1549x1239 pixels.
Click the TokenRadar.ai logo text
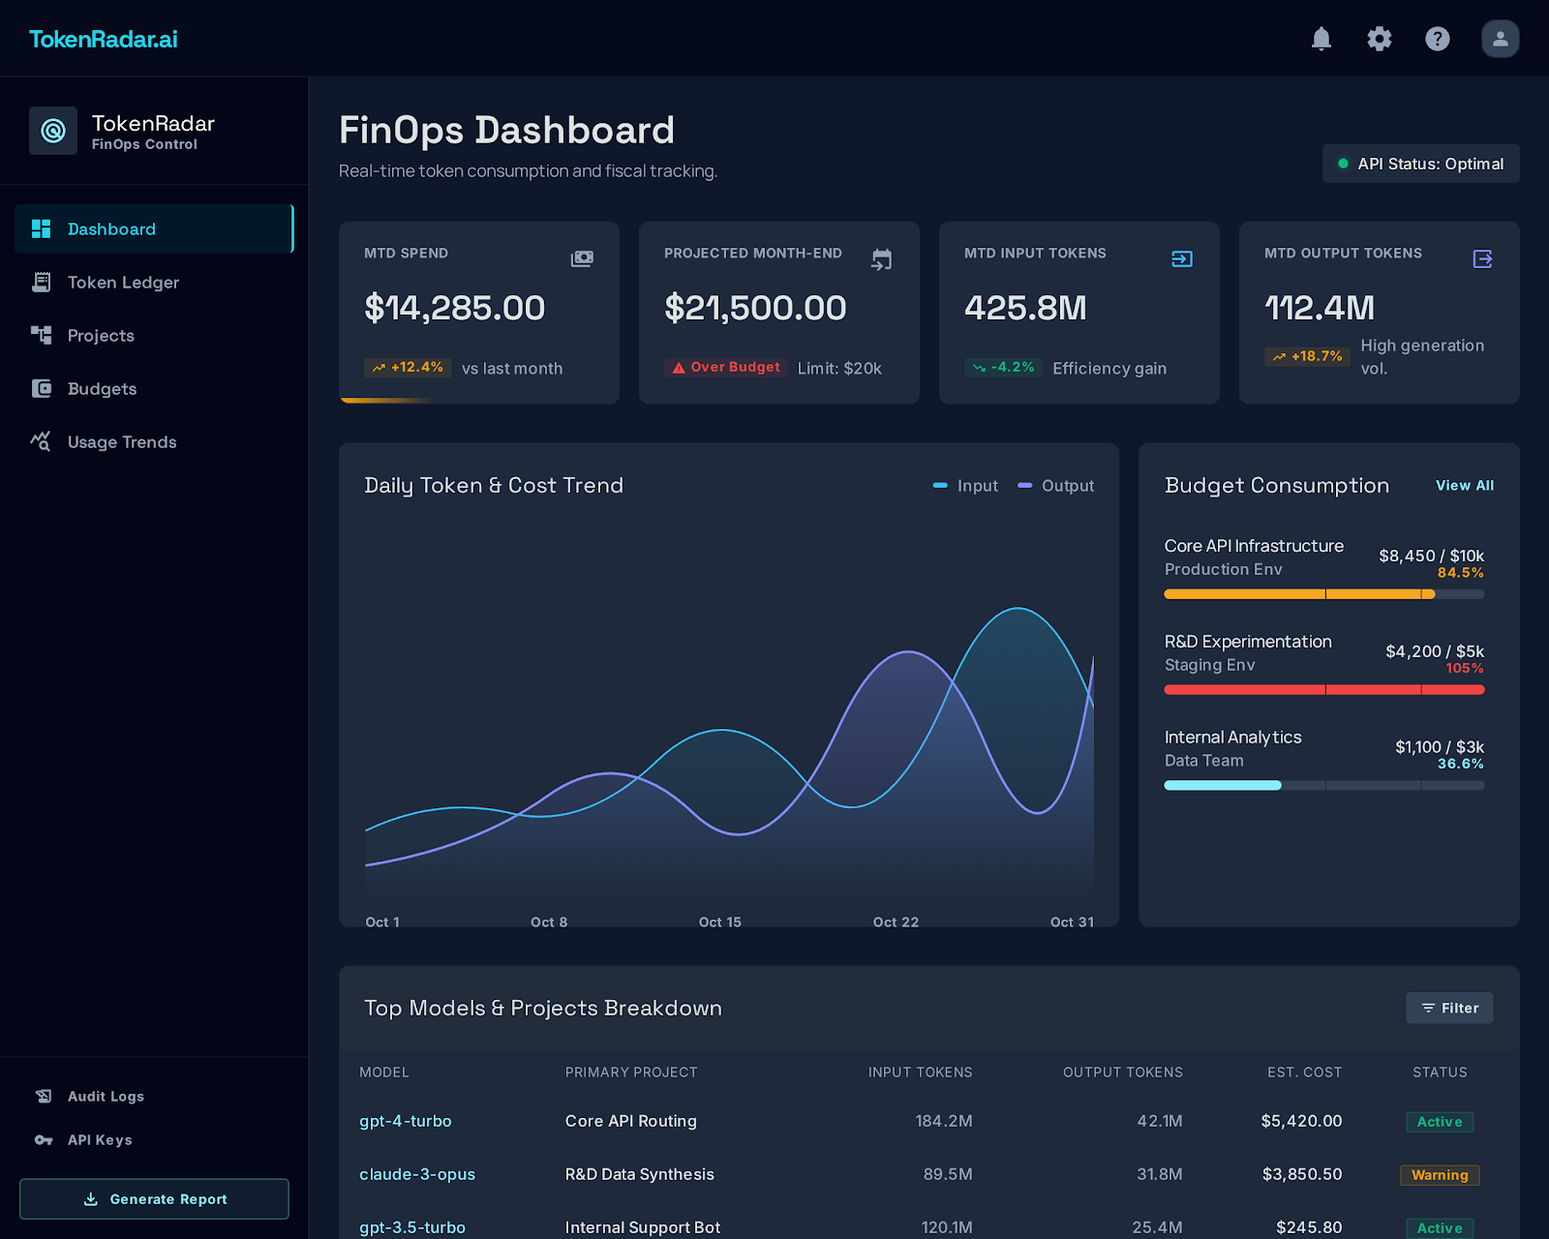coord(104,39)
